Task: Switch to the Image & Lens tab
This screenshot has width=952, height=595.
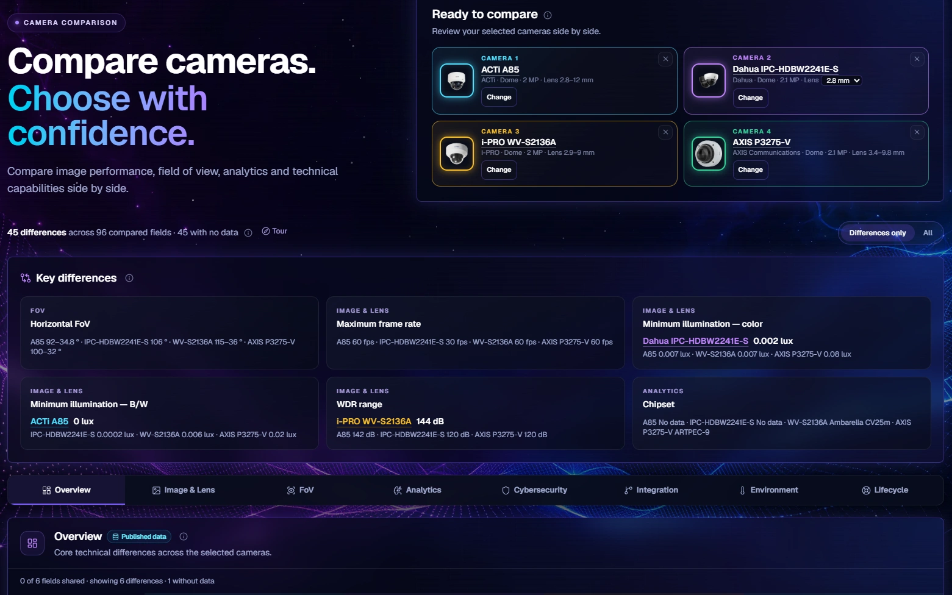Action: [184, 490]
